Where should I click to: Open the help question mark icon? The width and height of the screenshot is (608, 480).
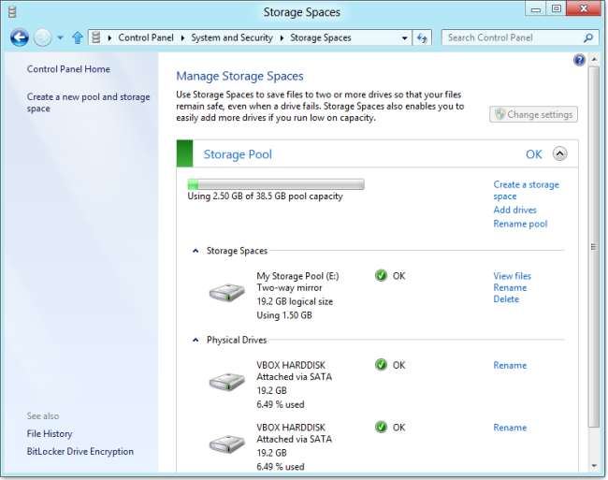click(x=579, y=60)
